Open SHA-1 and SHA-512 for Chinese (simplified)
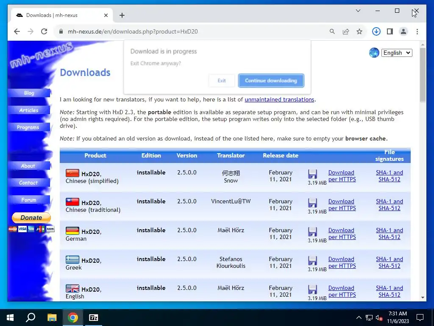 pos(389,176)
